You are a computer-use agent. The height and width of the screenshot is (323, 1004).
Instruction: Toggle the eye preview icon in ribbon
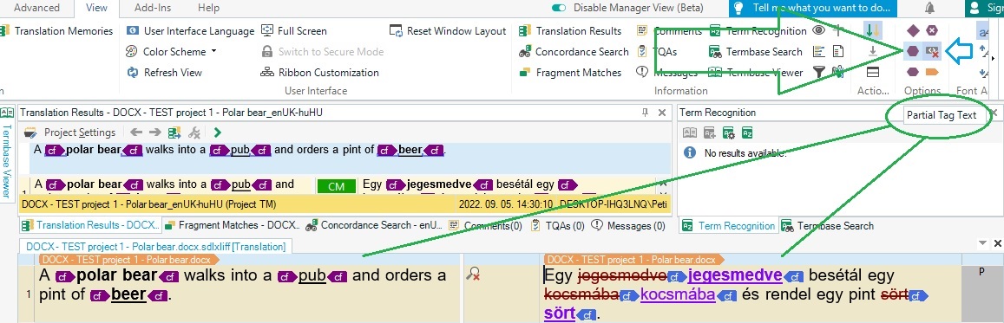tap(818, 30)
